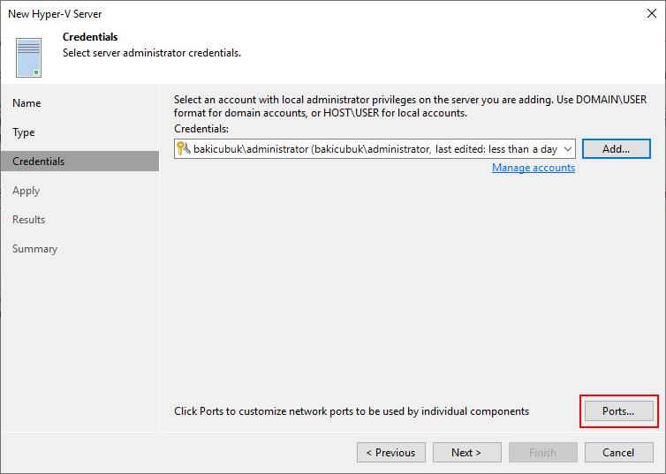The width and height of the screenshot is (666, 474).
Task: Go back with the Previous button
Action: (x=391, y=452)
